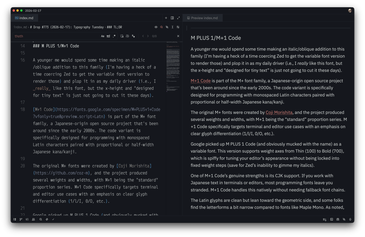Open the debugger panel
Viewport: 365px width, 237px height.
coord(338,219)
